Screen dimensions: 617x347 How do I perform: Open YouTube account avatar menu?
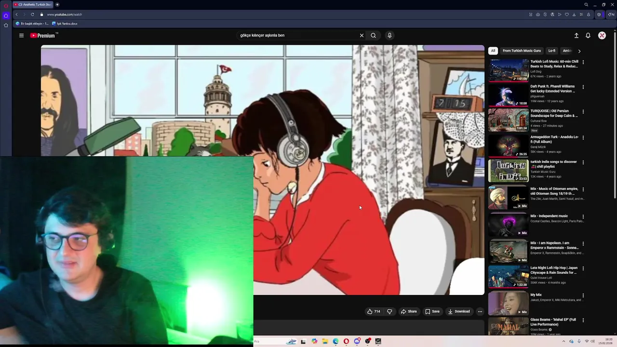602,35
